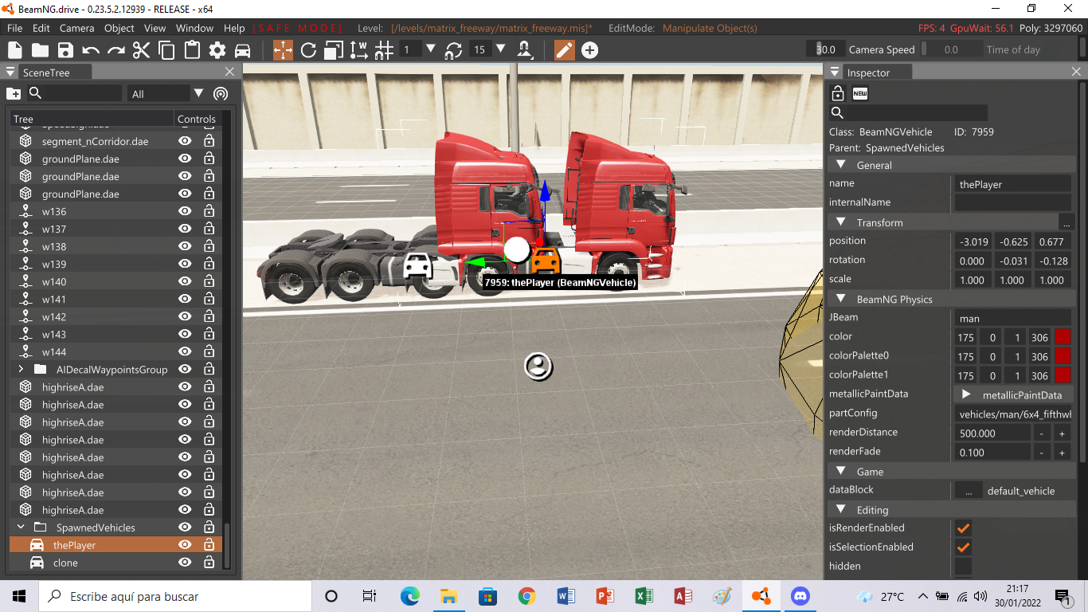Click the terrain snap icon in the toolbar
The width and height of the screenshot is (1088, 612).
pyautogui.click(x=525, y=50)
